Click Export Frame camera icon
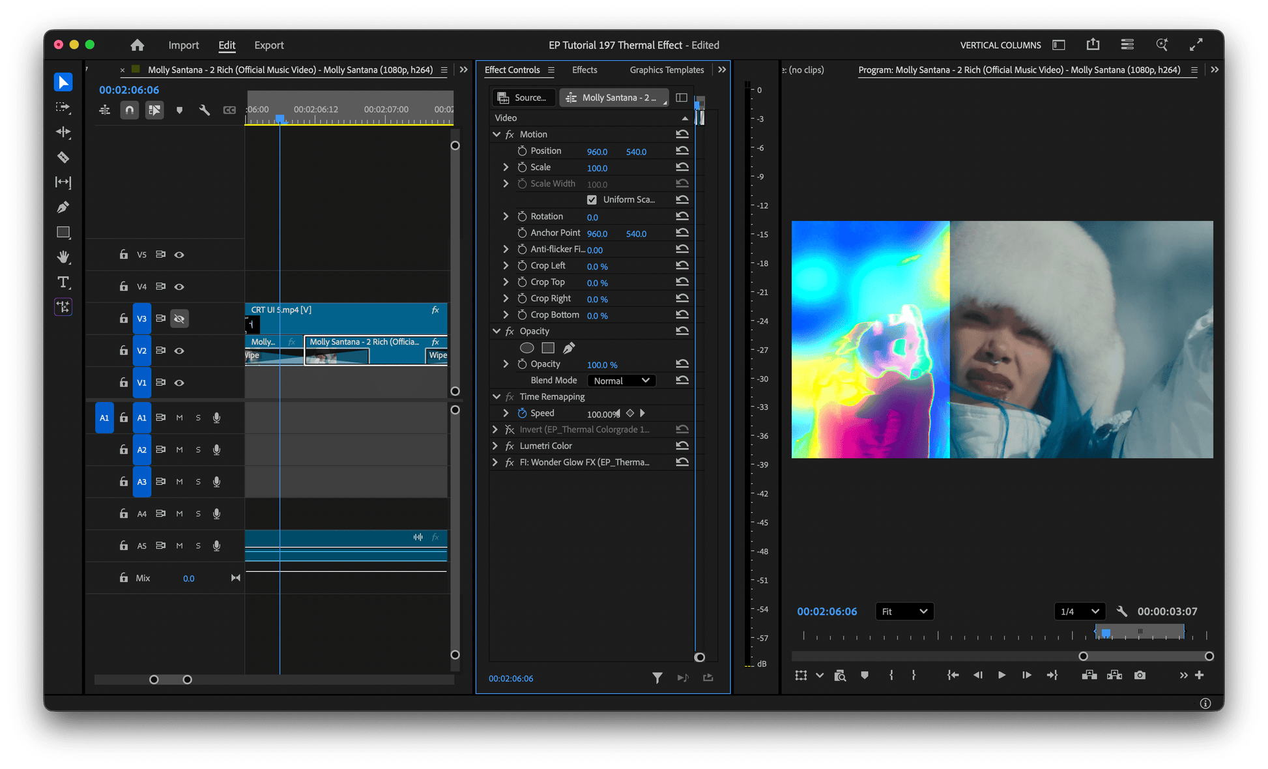Image resolution: width=1268 pixels, height=769 pixels. 1140,675
